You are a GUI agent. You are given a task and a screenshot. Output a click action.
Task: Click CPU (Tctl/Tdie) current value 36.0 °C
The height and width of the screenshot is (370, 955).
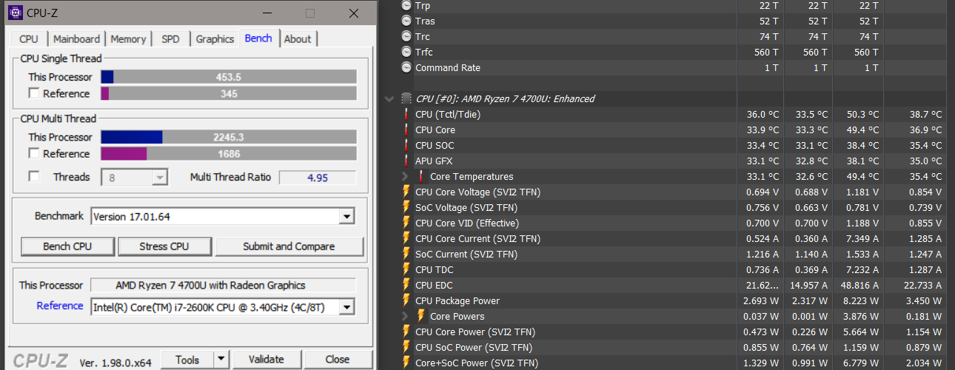point(763,114)
